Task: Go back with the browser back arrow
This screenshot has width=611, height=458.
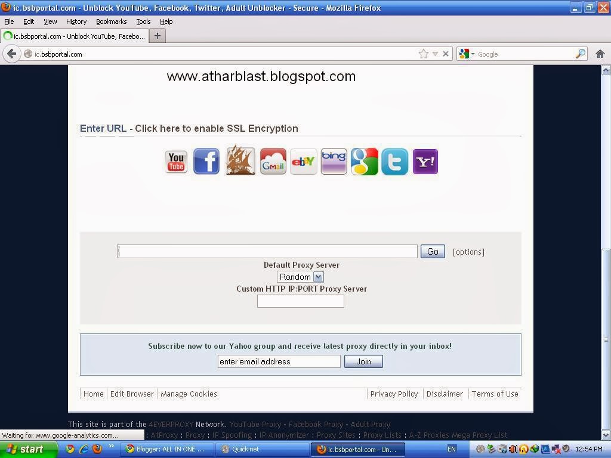Action: pos(12,54)
